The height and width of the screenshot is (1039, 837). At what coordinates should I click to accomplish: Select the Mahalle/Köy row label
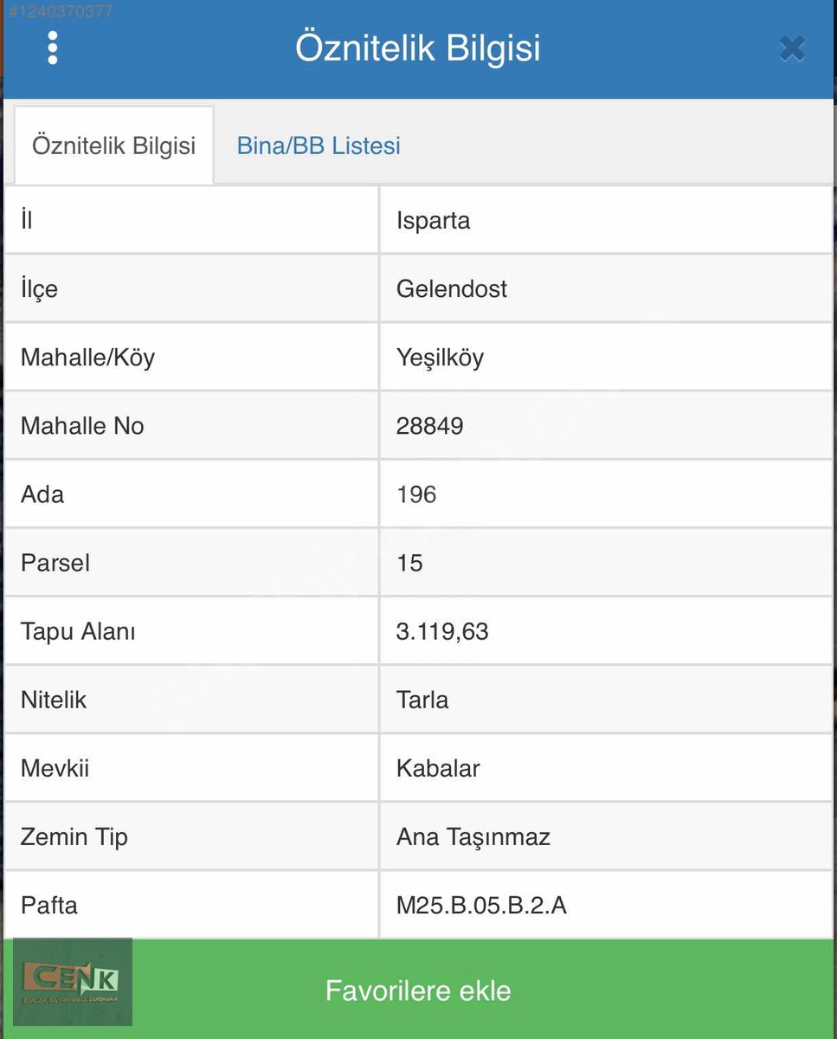tap(87, 358)
